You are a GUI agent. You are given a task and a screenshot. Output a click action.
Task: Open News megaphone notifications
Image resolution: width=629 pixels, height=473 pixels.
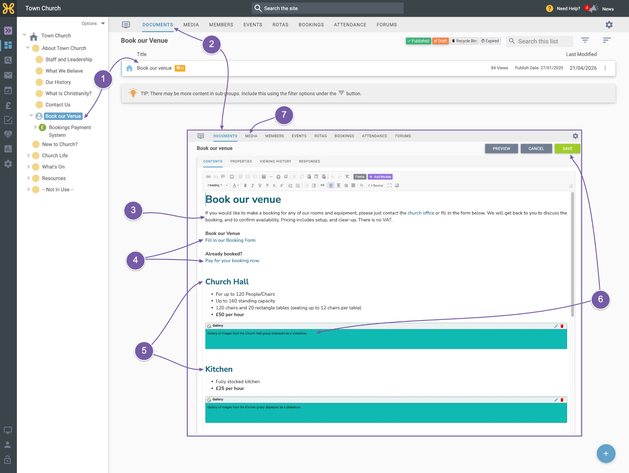[x=593, y=8]
